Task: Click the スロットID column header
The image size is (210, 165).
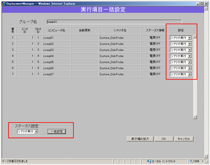Action: (38, 31)
